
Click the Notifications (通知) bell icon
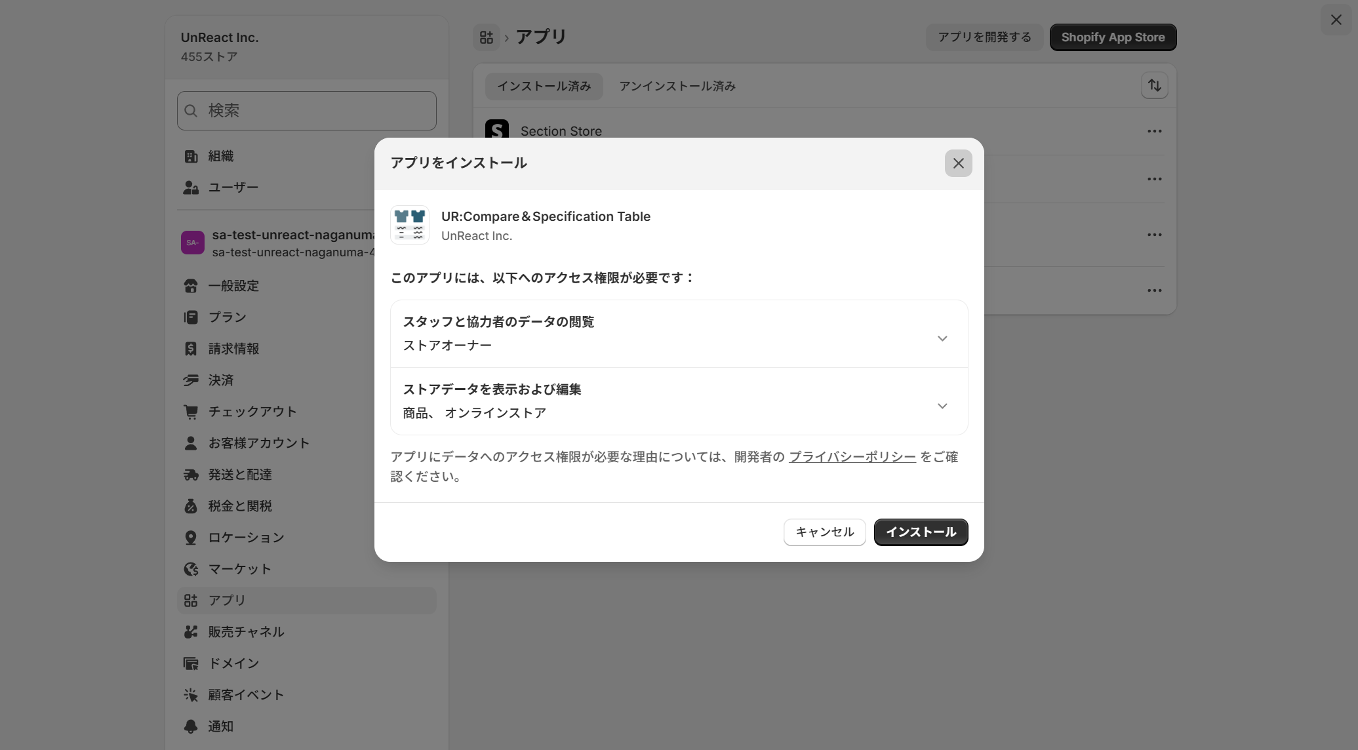pos(191,726)
